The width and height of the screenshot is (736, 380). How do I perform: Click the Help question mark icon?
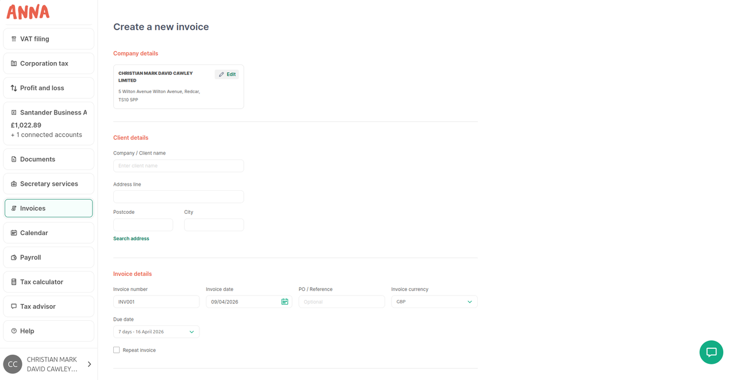pyautogui.click(x=14, y=331)
